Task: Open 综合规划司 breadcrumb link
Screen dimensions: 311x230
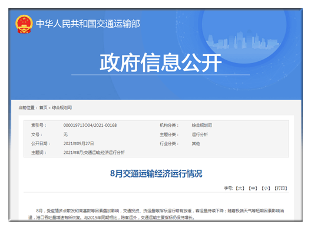Action: 62,108
